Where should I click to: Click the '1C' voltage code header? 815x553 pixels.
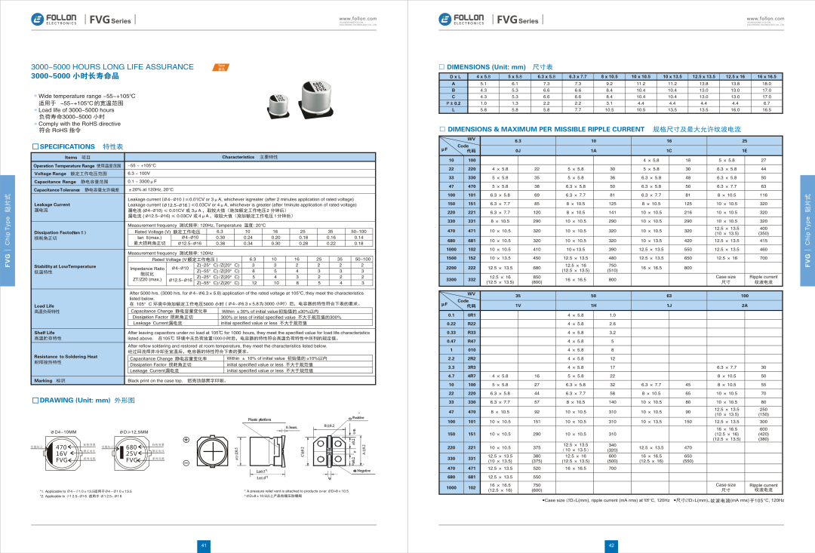coord(669,151)
